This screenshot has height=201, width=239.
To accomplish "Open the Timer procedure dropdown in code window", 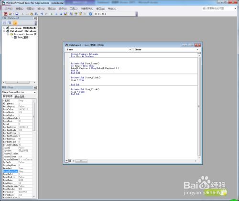I will click(197, 50).
